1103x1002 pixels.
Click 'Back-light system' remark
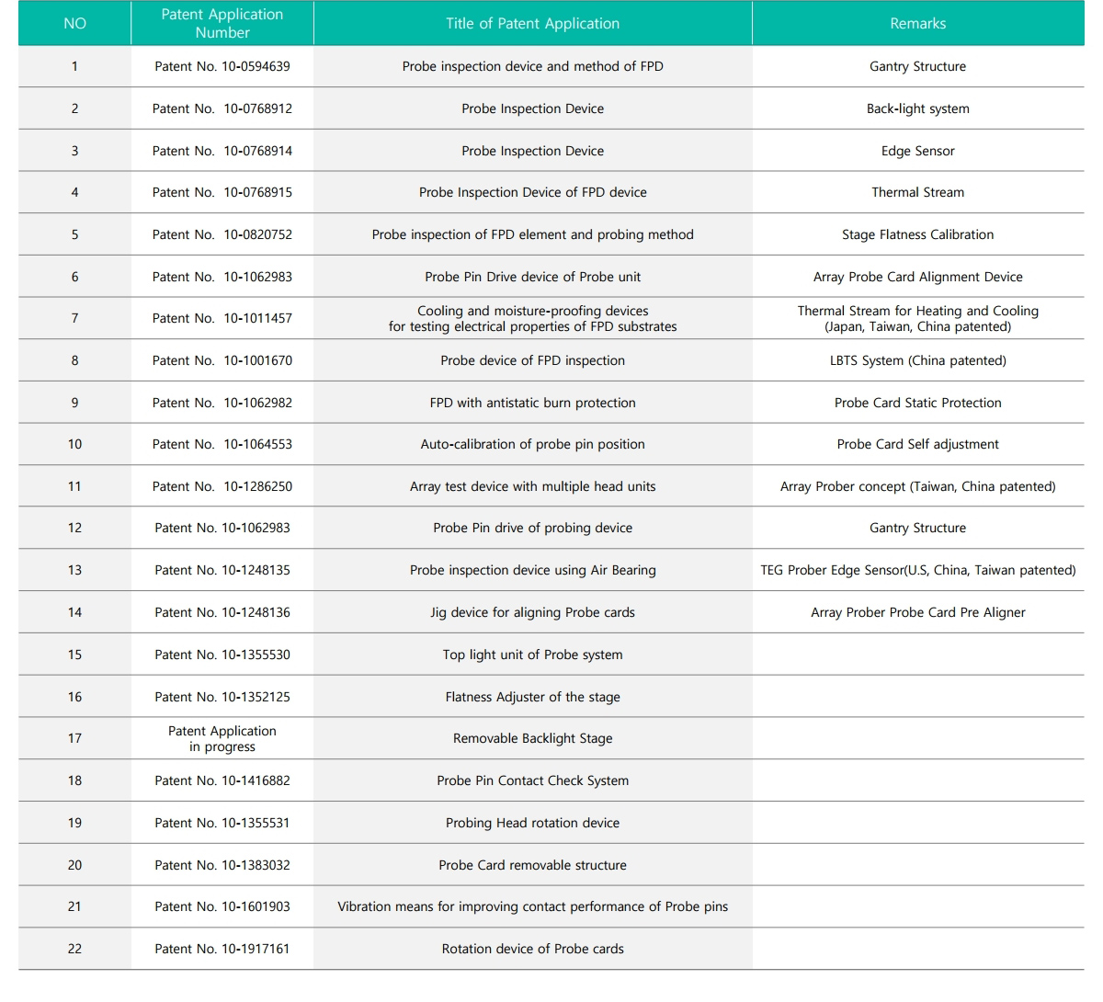pyautogui.click(x=917, y=108)
